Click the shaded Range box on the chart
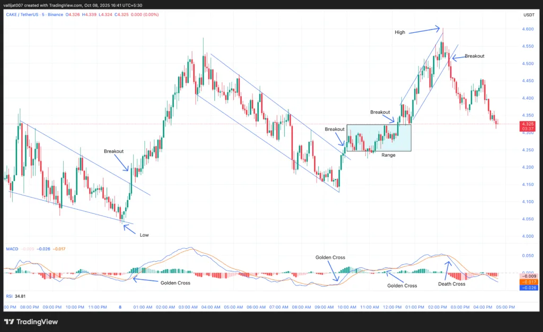Viewport: 543px width, 332px height. [x=379, y=139]
